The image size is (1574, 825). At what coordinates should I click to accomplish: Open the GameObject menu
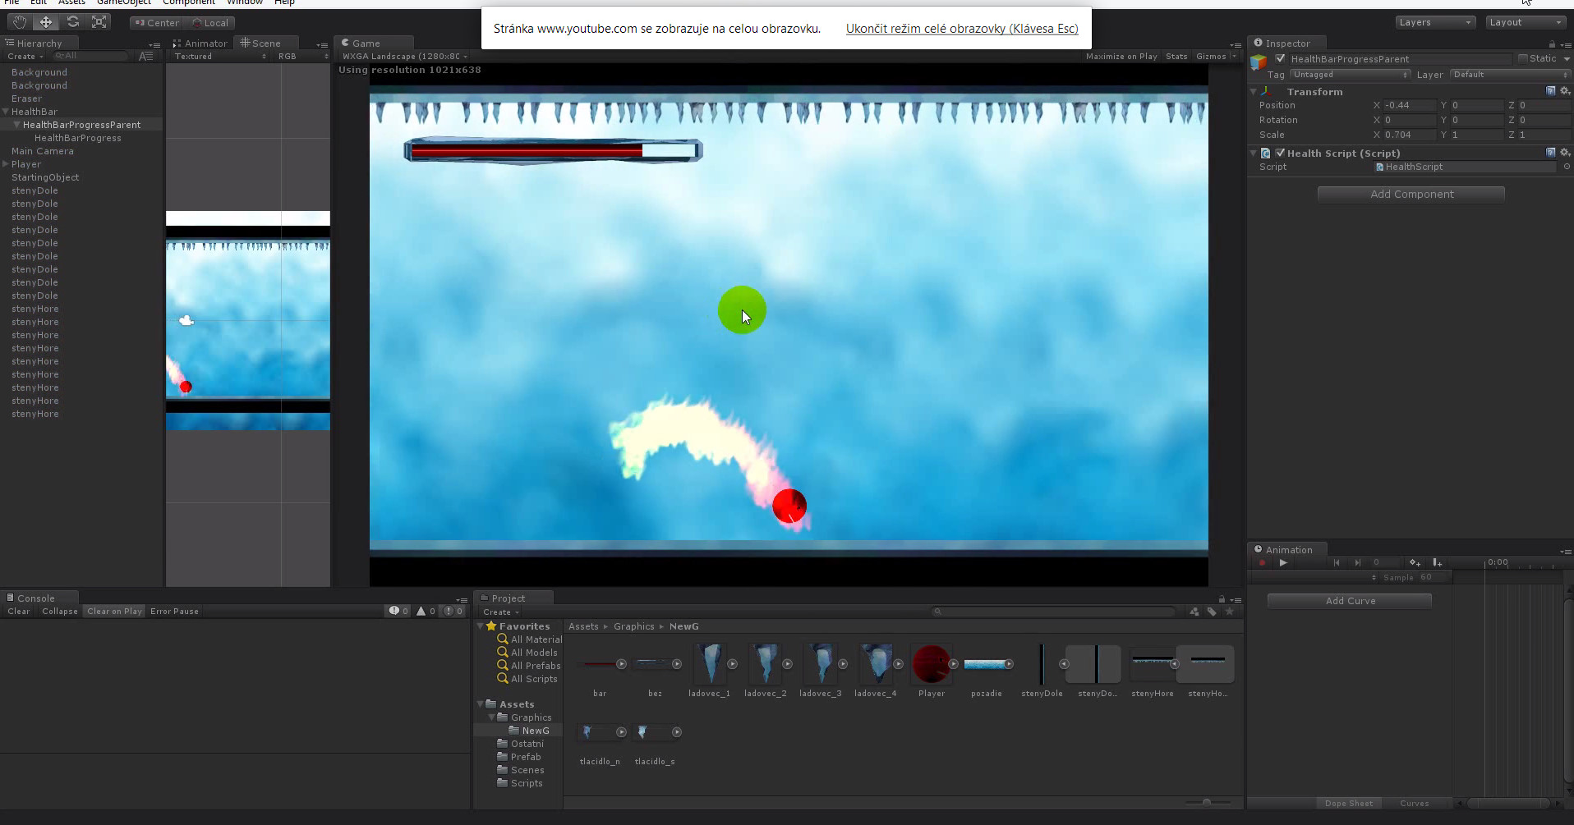[x=124, y=2]
